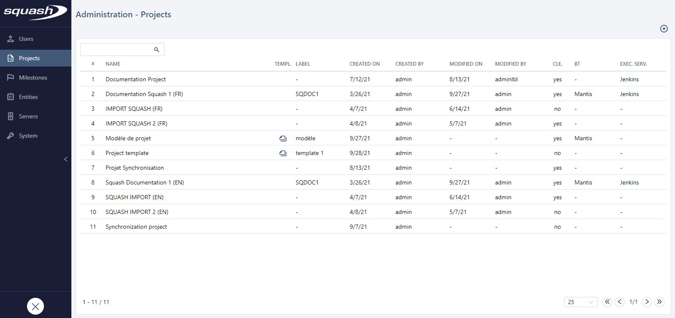Sort by LABEL column header
The height and width of the screenshot is (318, 675).
pos(303,64)
